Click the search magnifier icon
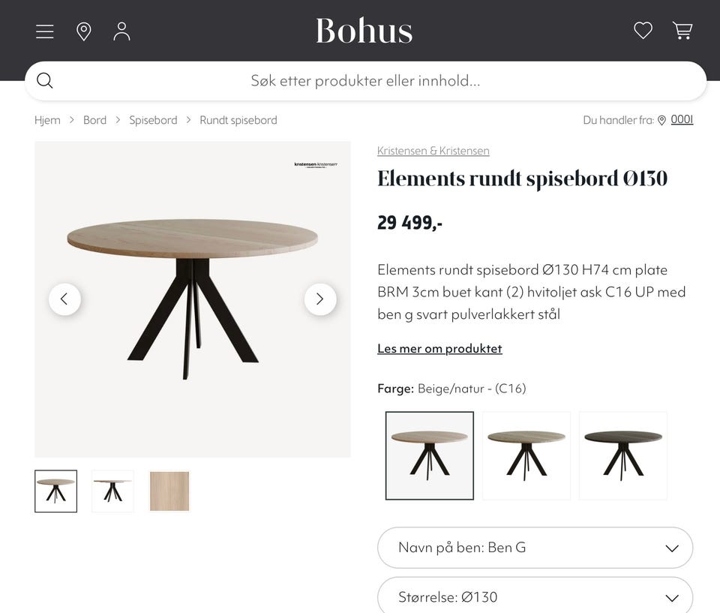Screen dimensions: 720x613 44,80
